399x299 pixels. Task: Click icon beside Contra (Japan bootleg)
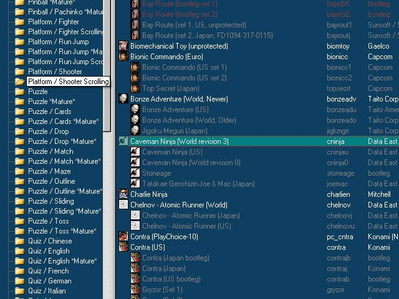(135, 258)
